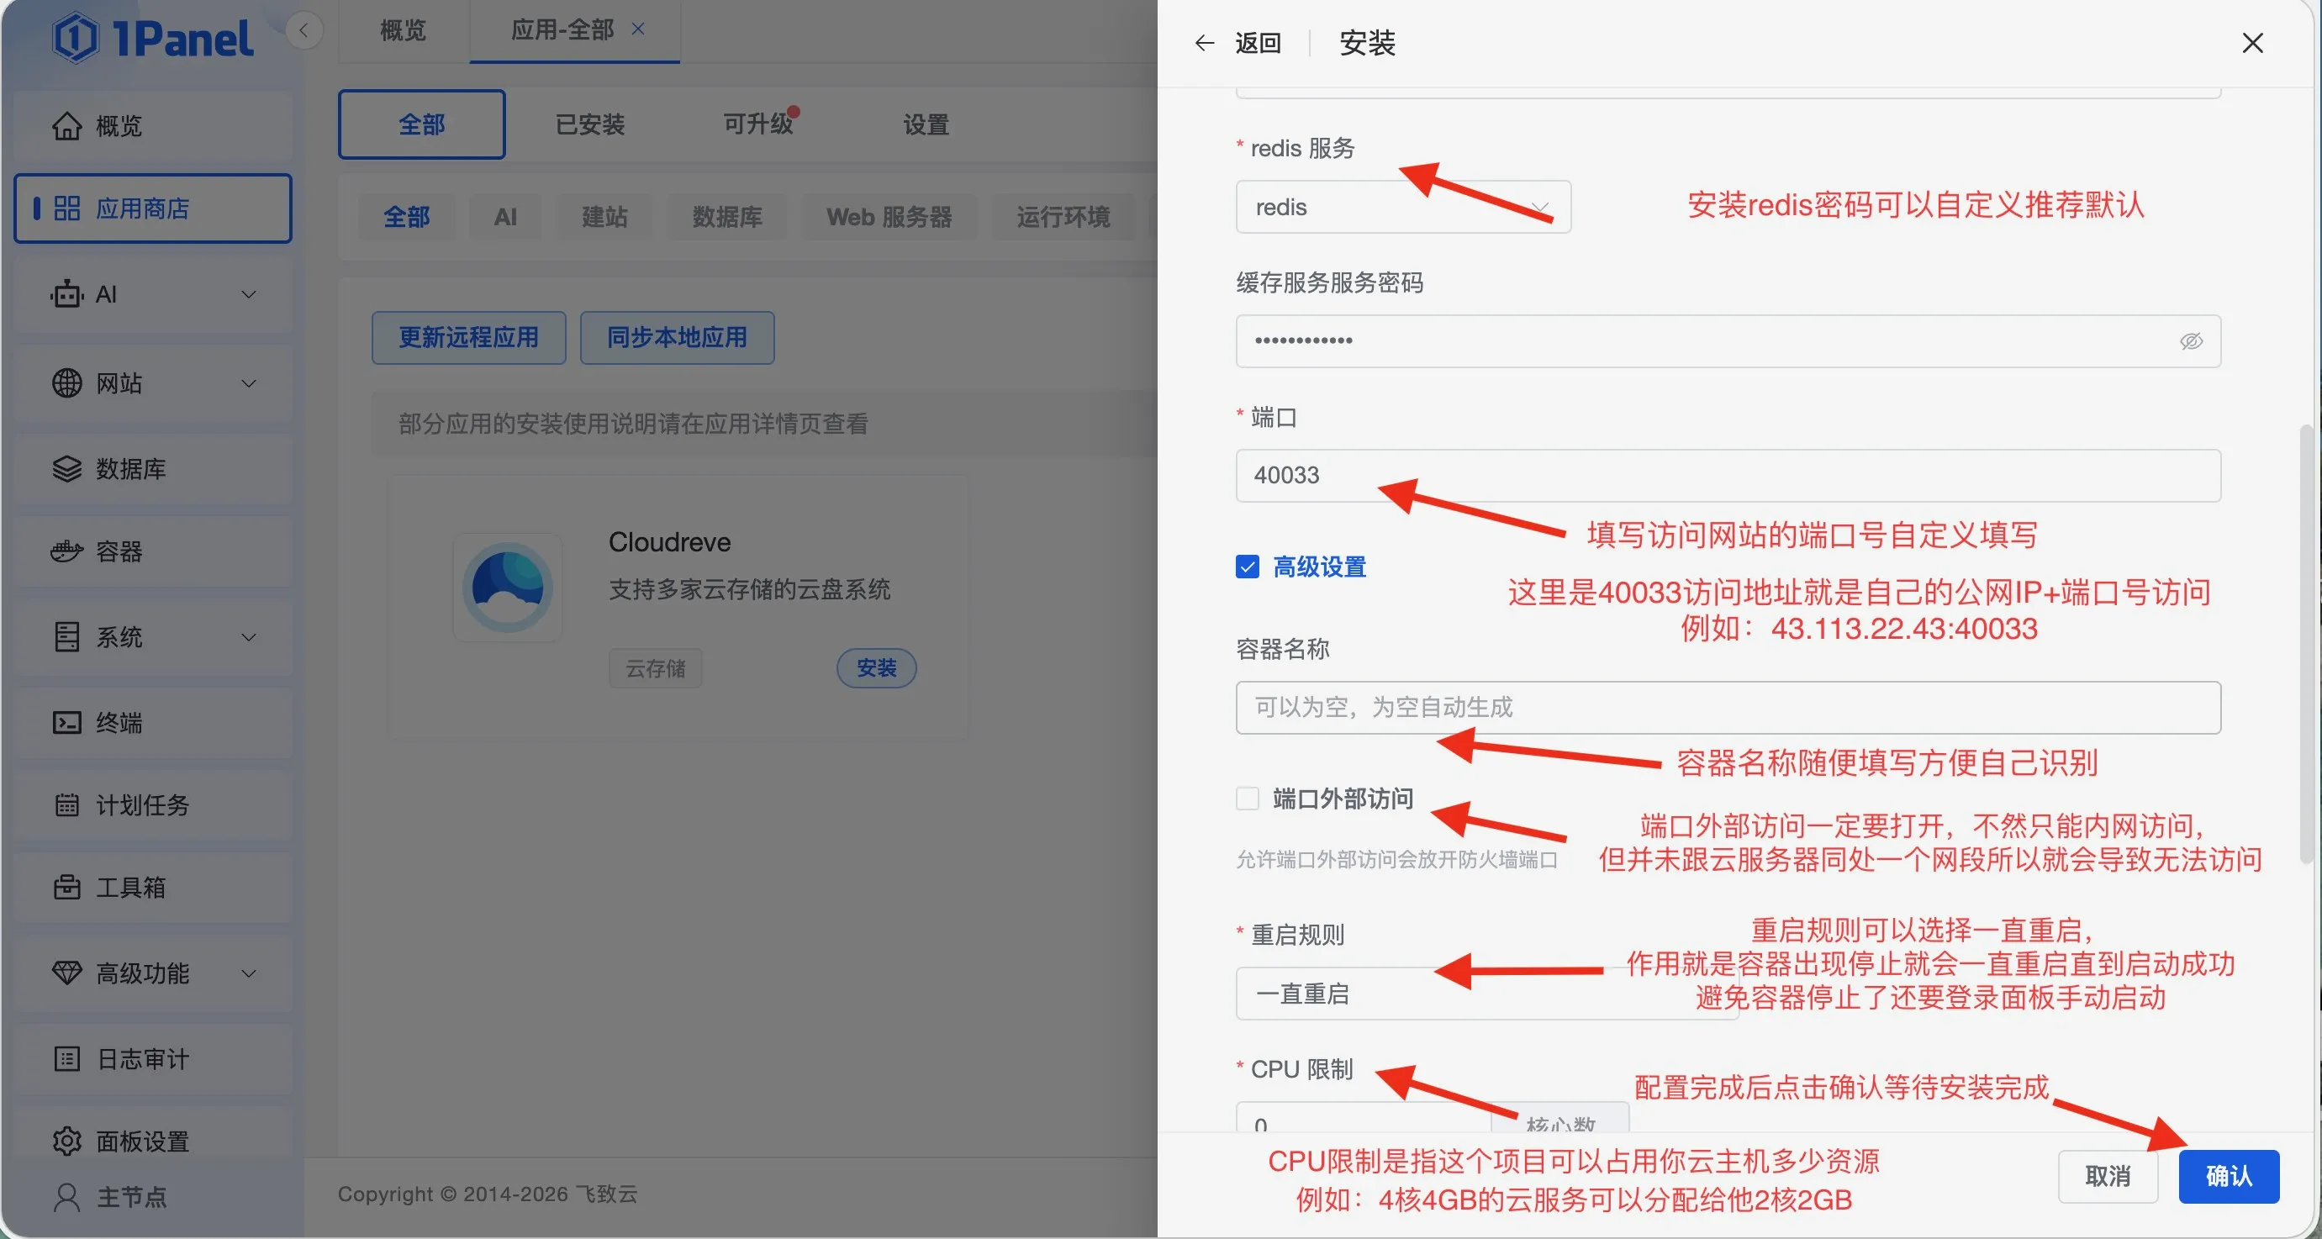Click the 更新远程应用 button
This screenshot has width=2322, height=1239.
coord(467,338)
